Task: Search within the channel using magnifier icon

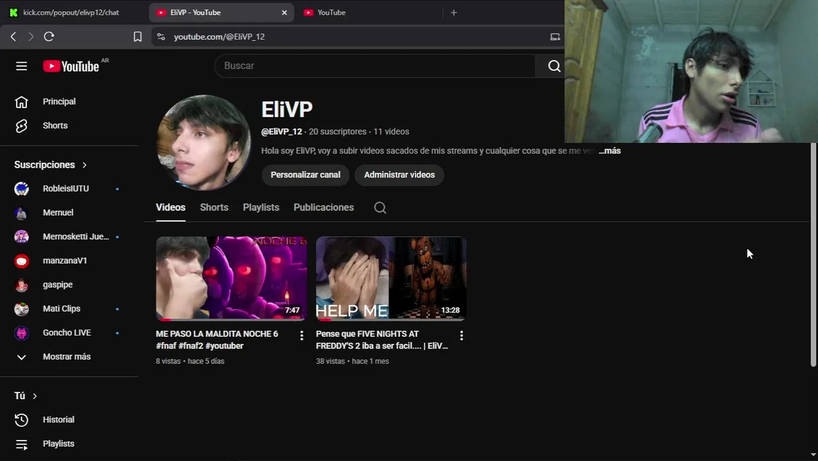Action: [x=380, y=207]
